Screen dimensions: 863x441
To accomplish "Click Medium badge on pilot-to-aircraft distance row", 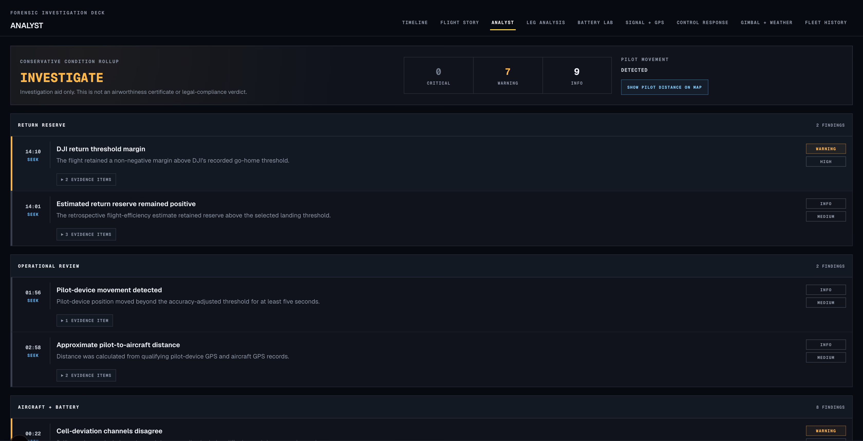I will tap(826, 357).
